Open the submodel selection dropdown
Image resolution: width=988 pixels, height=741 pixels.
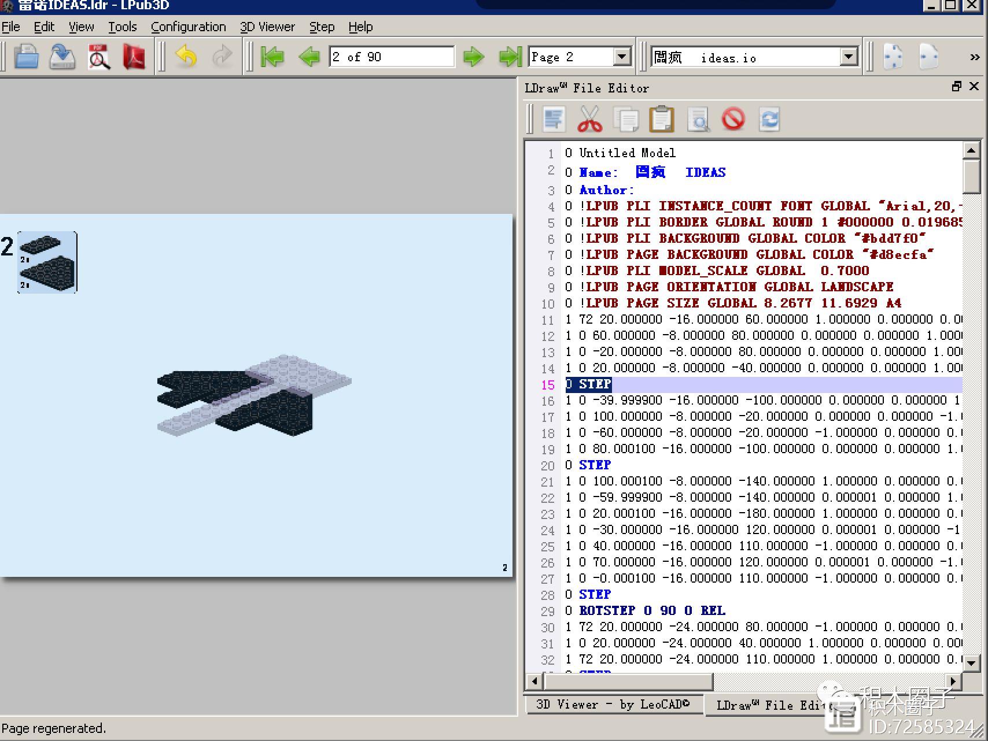pos(848,57)
